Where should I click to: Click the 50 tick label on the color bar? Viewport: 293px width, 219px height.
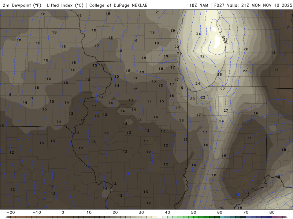pyautogui.click(x=194, y=212)
